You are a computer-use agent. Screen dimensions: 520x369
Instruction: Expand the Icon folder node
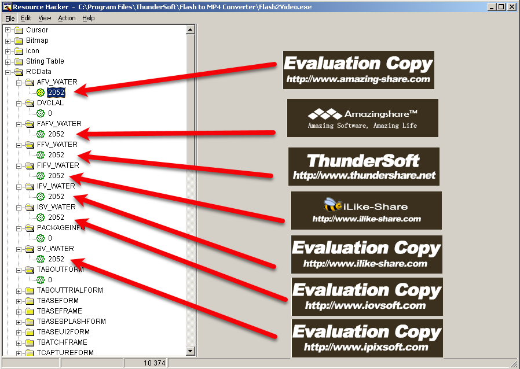coord(8,51)
